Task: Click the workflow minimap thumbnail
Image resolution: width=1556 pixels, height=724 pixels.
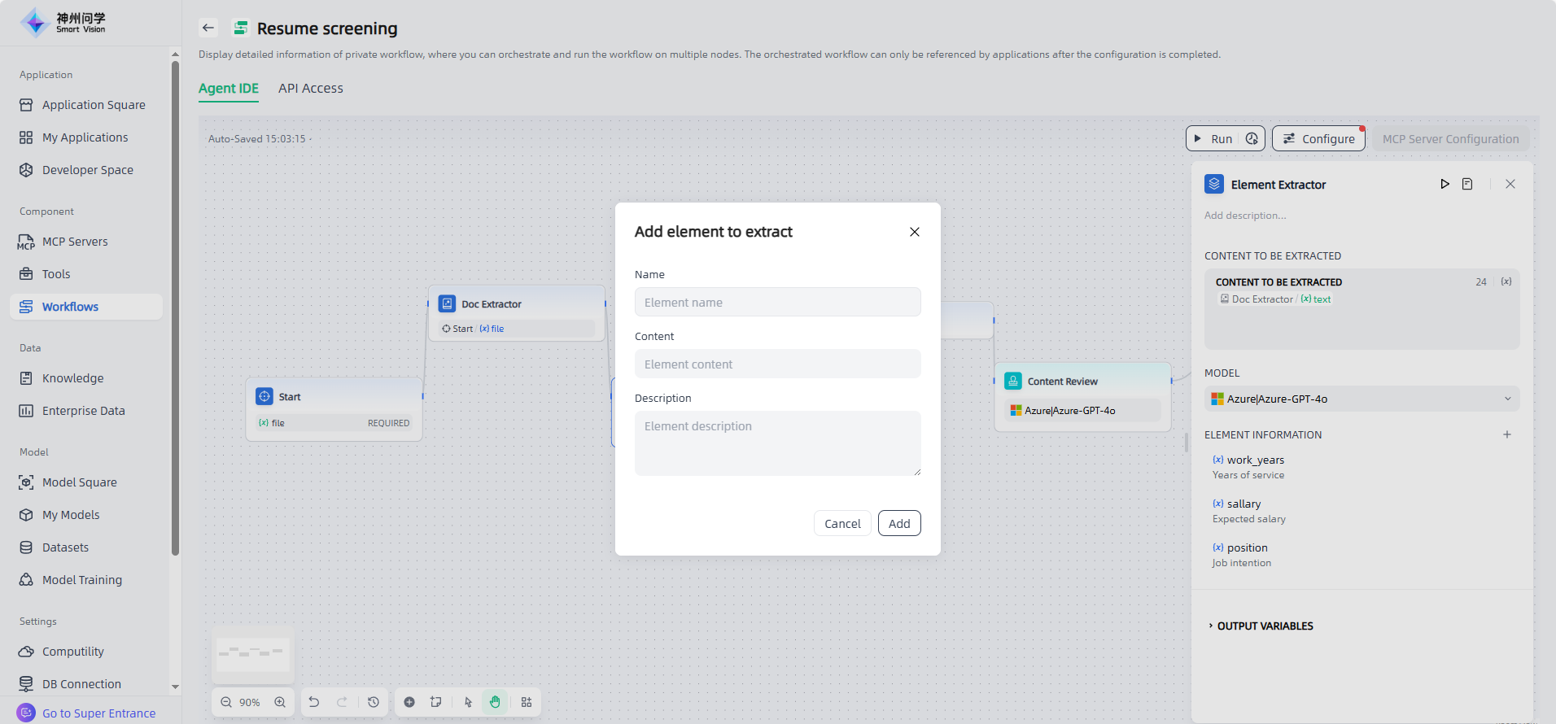Action: (253, 654)
